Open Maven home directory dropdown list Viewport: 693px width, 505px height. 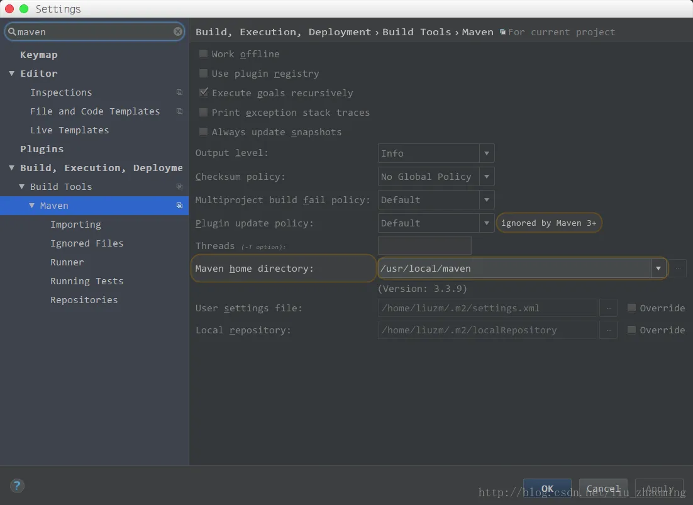658,269
